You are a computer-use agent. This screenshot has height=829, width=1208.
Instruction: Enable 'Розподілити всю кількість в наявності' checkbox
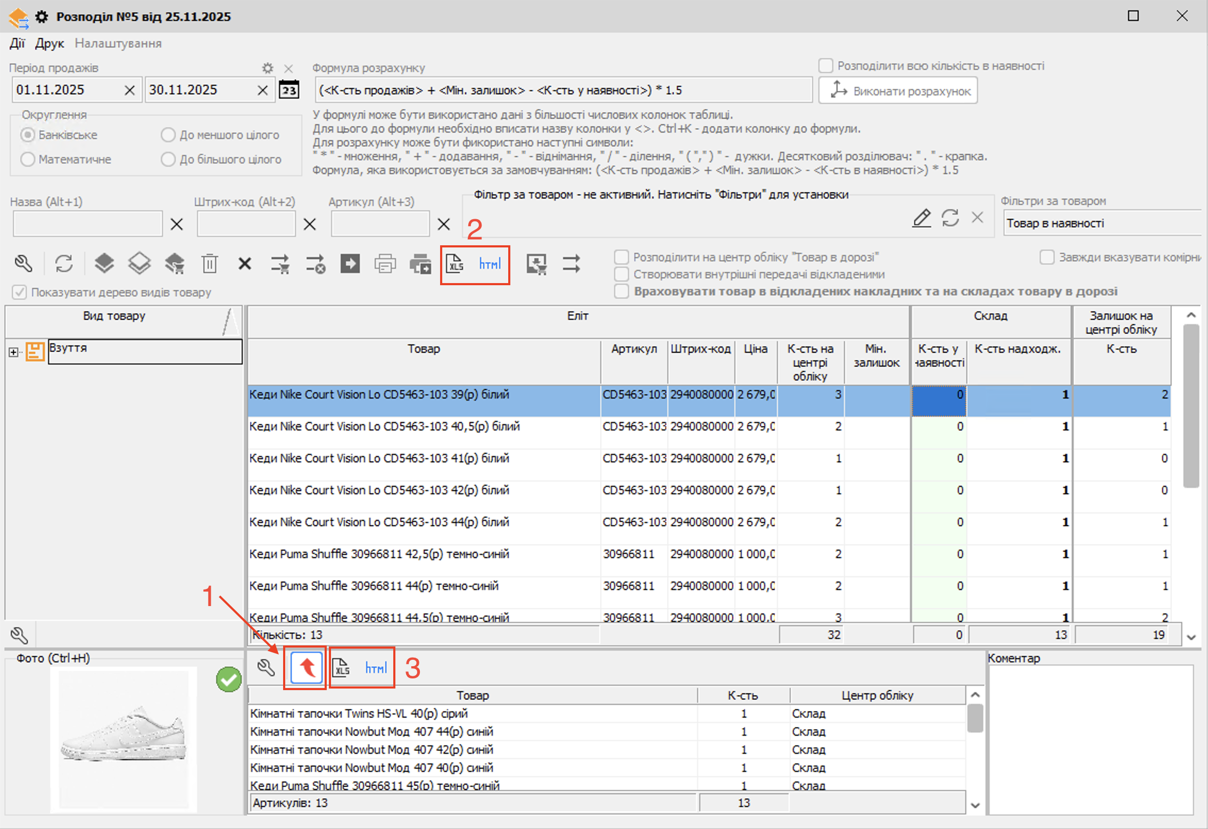[826, 66]
